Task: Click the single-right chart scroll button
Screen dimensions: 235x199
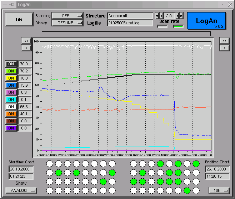Action: [224, 48]
